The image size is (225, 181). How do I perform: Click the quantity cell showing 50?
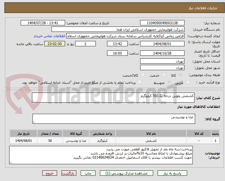point(50,141)
